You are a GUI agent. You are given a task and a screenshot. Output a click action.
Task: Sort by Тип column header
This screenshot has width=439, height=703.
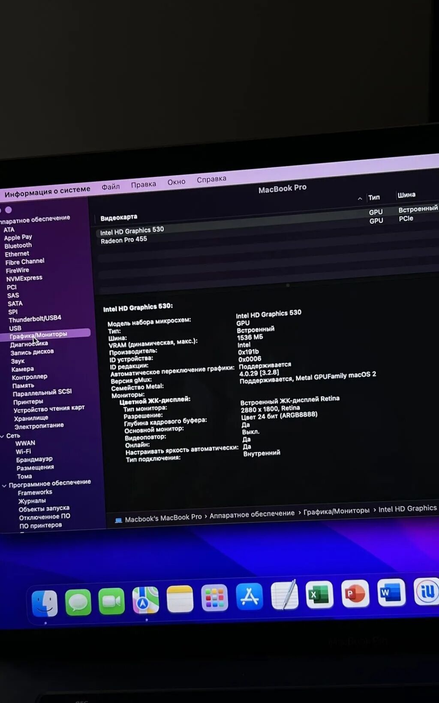(x=374, y=197)
